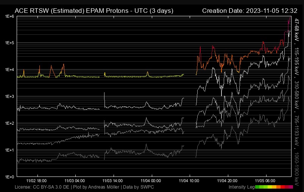Click the 1E+1 y-axis label
This screenshot has width=304, height=192.
coord(9,150)
